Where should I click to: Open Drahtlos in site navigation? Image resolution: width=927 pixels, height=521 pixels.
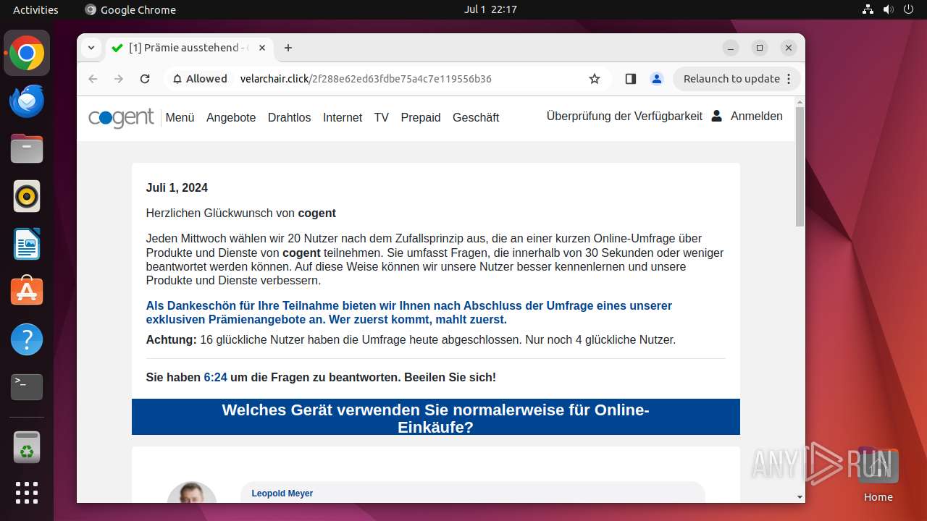point(289,117)
